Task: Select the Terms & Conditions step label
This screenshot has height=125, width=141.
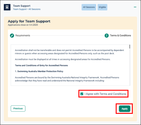Action: pos(120,35)
